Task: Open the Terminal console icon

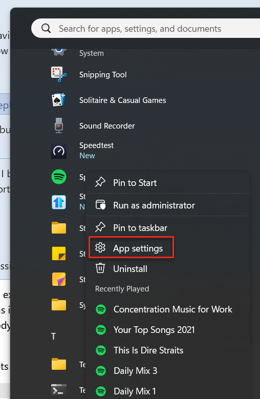Action: pyautogui.click(x=59, y=390)
